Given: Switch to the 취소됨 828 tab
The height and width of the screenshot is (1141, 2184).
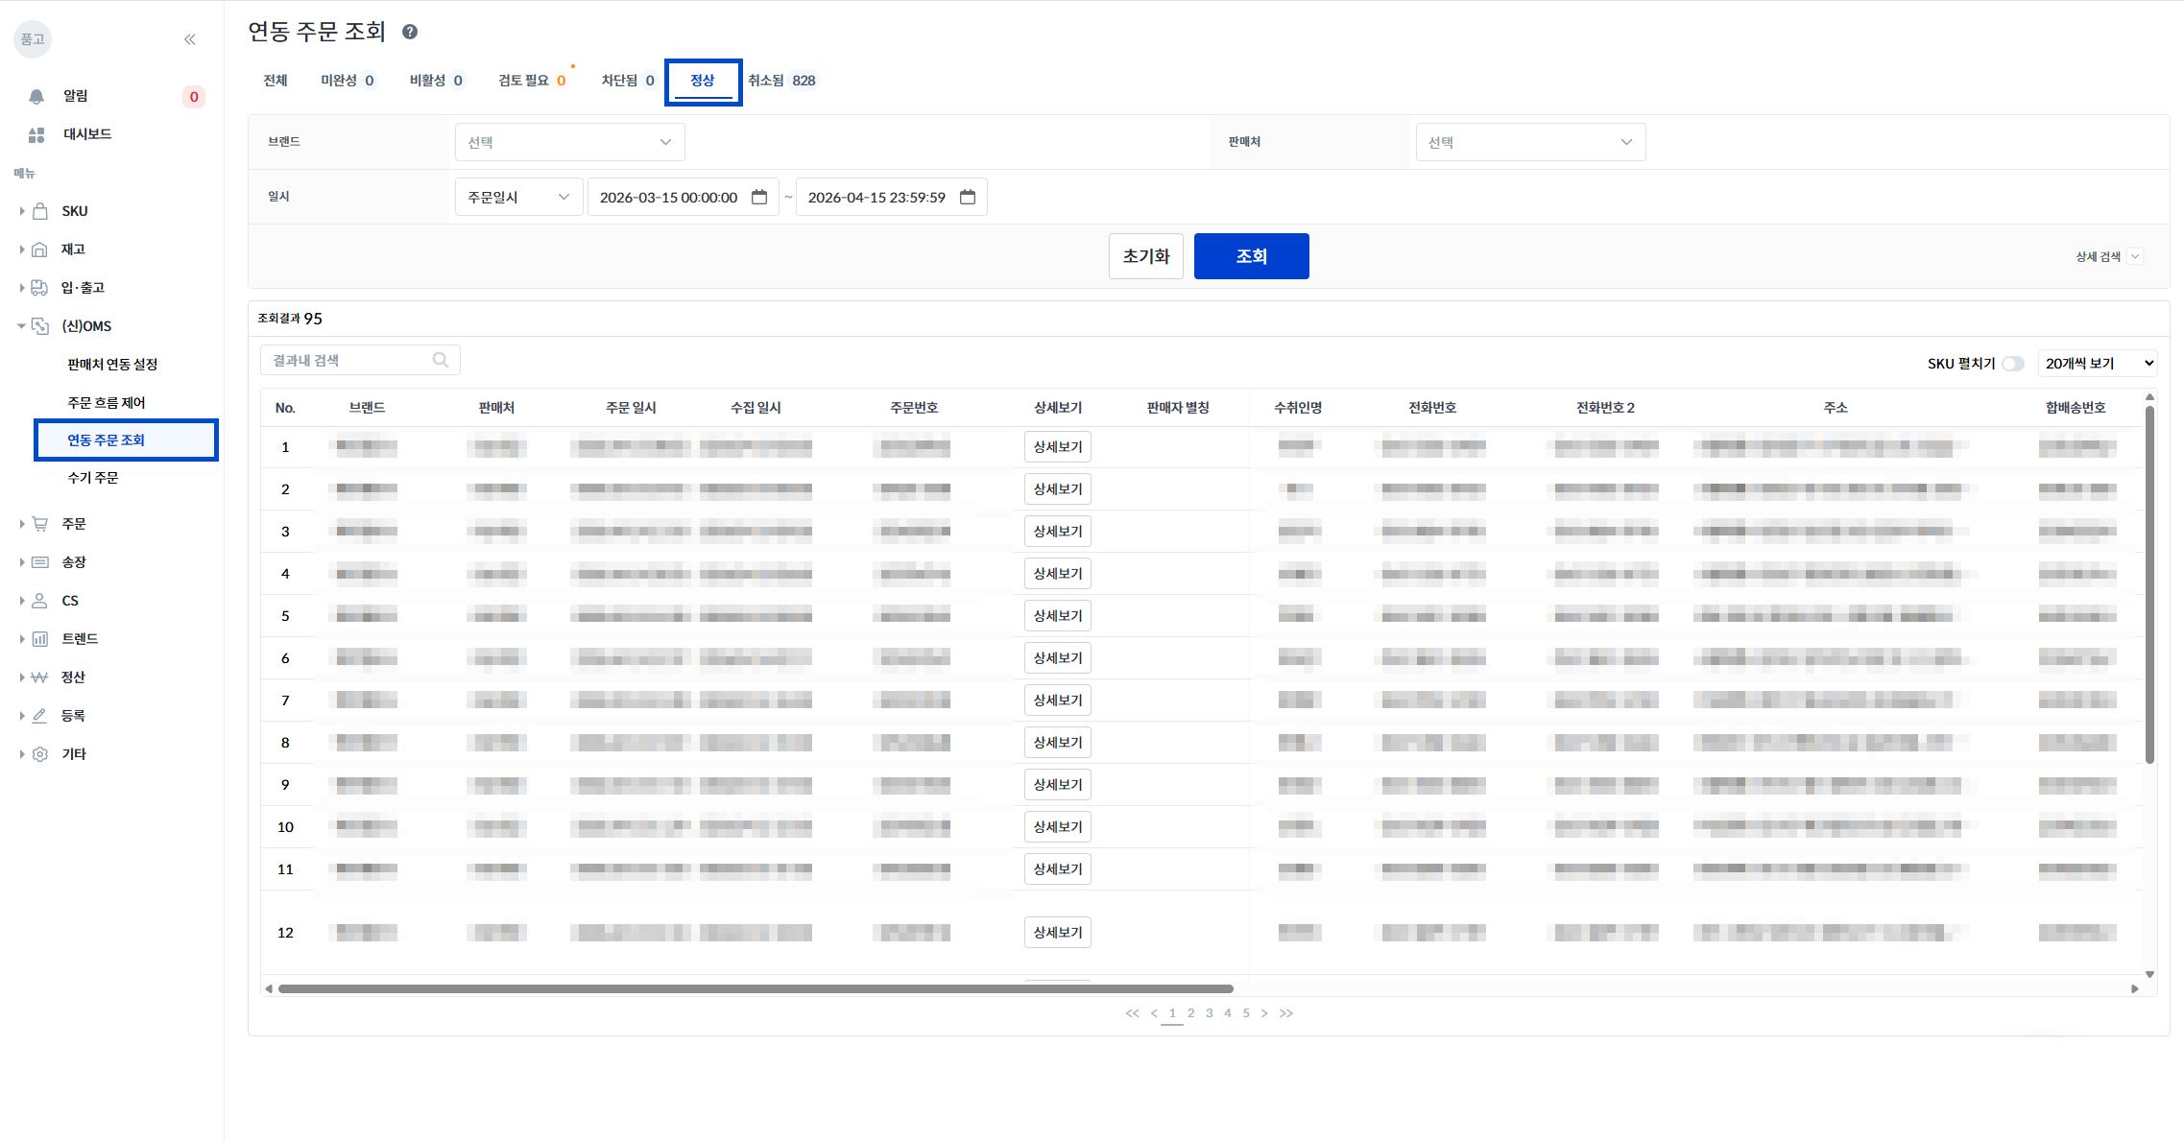Looking at the screenshot, I should tap(781, 81).
